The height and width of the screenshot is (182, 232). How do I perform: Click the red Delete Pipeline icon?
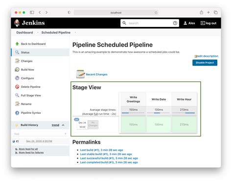click(x=17, y=87)
